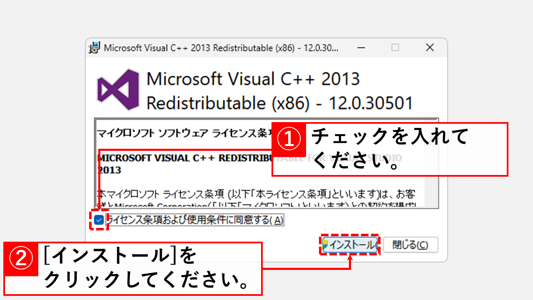533x300 pixels.
Task: Click the Microsoft Visual C++ branding image
Action: click(x=119, y=89)
